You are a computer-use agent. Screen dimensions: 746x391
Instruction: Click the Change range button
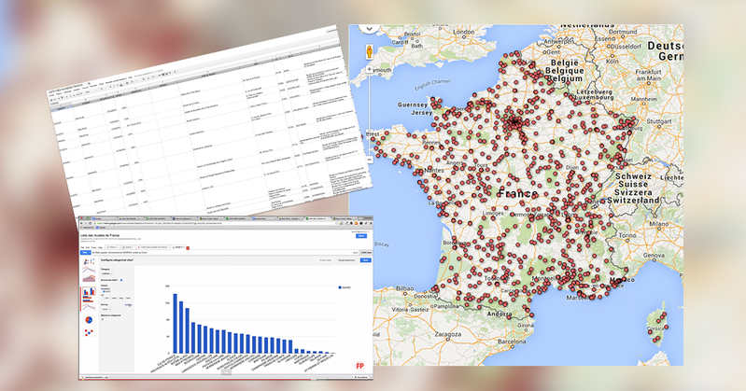tap(326, 260)
